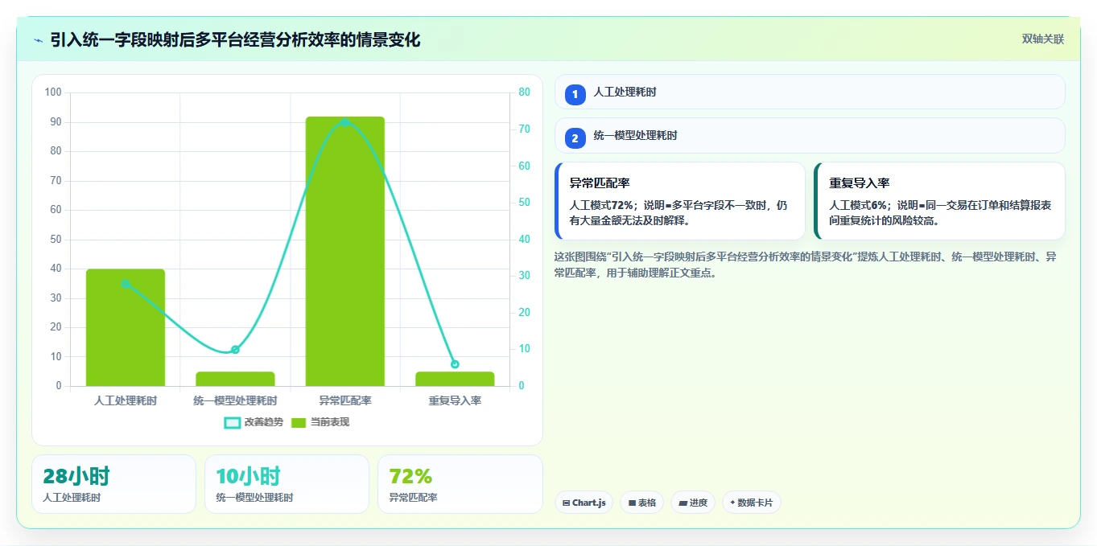Click the panel title text
This screenshot has width=1097, height=546.
235,40
